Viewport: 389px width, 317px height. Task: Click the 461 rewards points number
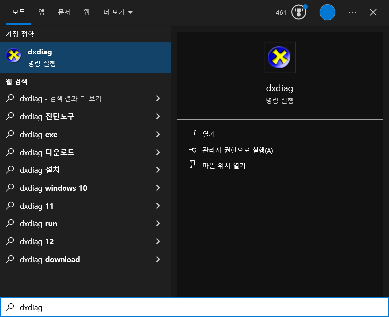(281, 13)
